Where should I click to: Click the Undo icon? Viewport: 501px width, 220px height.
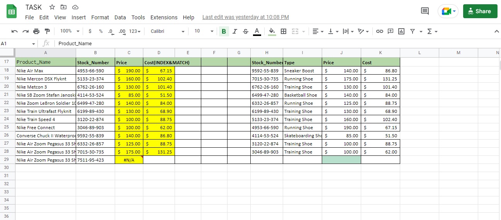point(15,31)
